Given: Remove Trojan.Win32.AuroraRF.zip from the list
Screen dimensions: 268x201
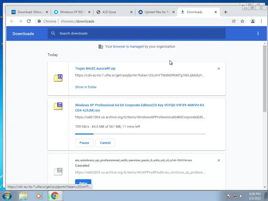Looking at the screenshot, I should tap(219, 69).
